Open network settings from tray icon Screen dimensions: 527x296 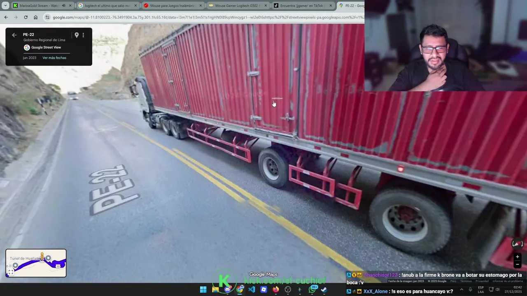pyautogui.click(x=491, y=289)
